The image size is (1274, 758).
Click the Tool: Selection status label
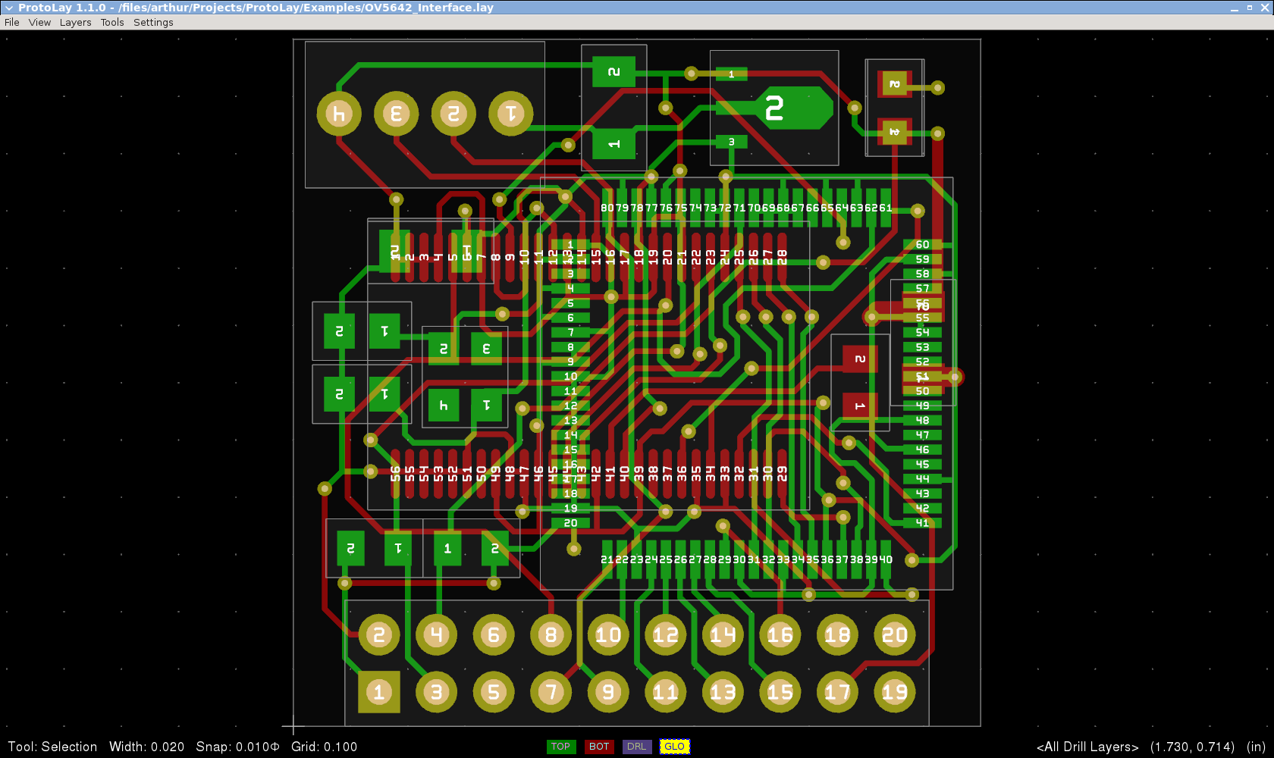pos(52,747)
